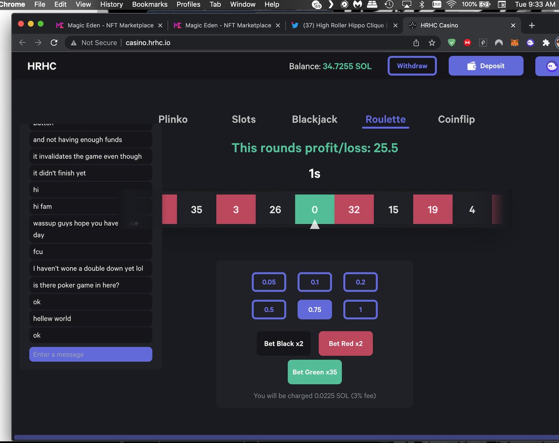Close the second Magic Eden tab

click(x=278, y=26)
